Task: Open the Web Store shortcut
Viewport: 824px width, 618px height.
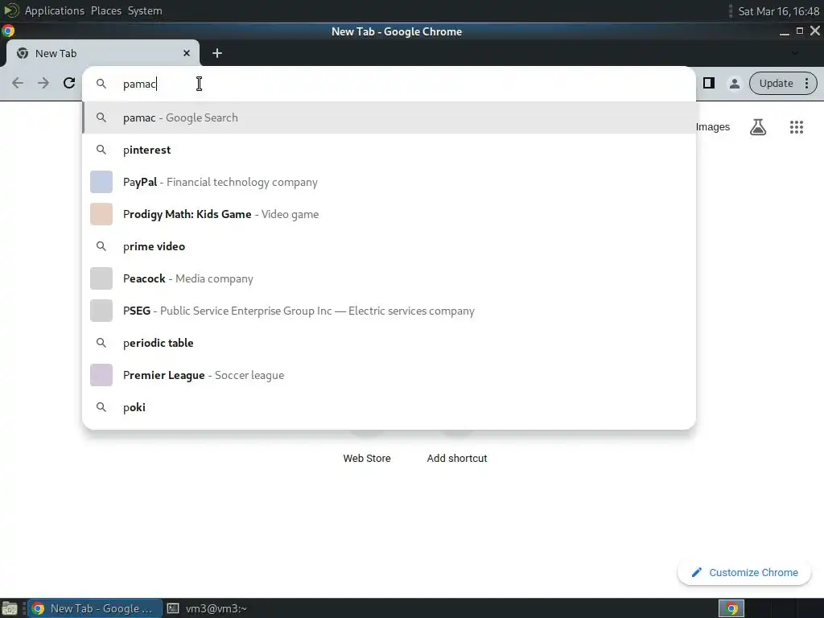Action: pos(367,458)
